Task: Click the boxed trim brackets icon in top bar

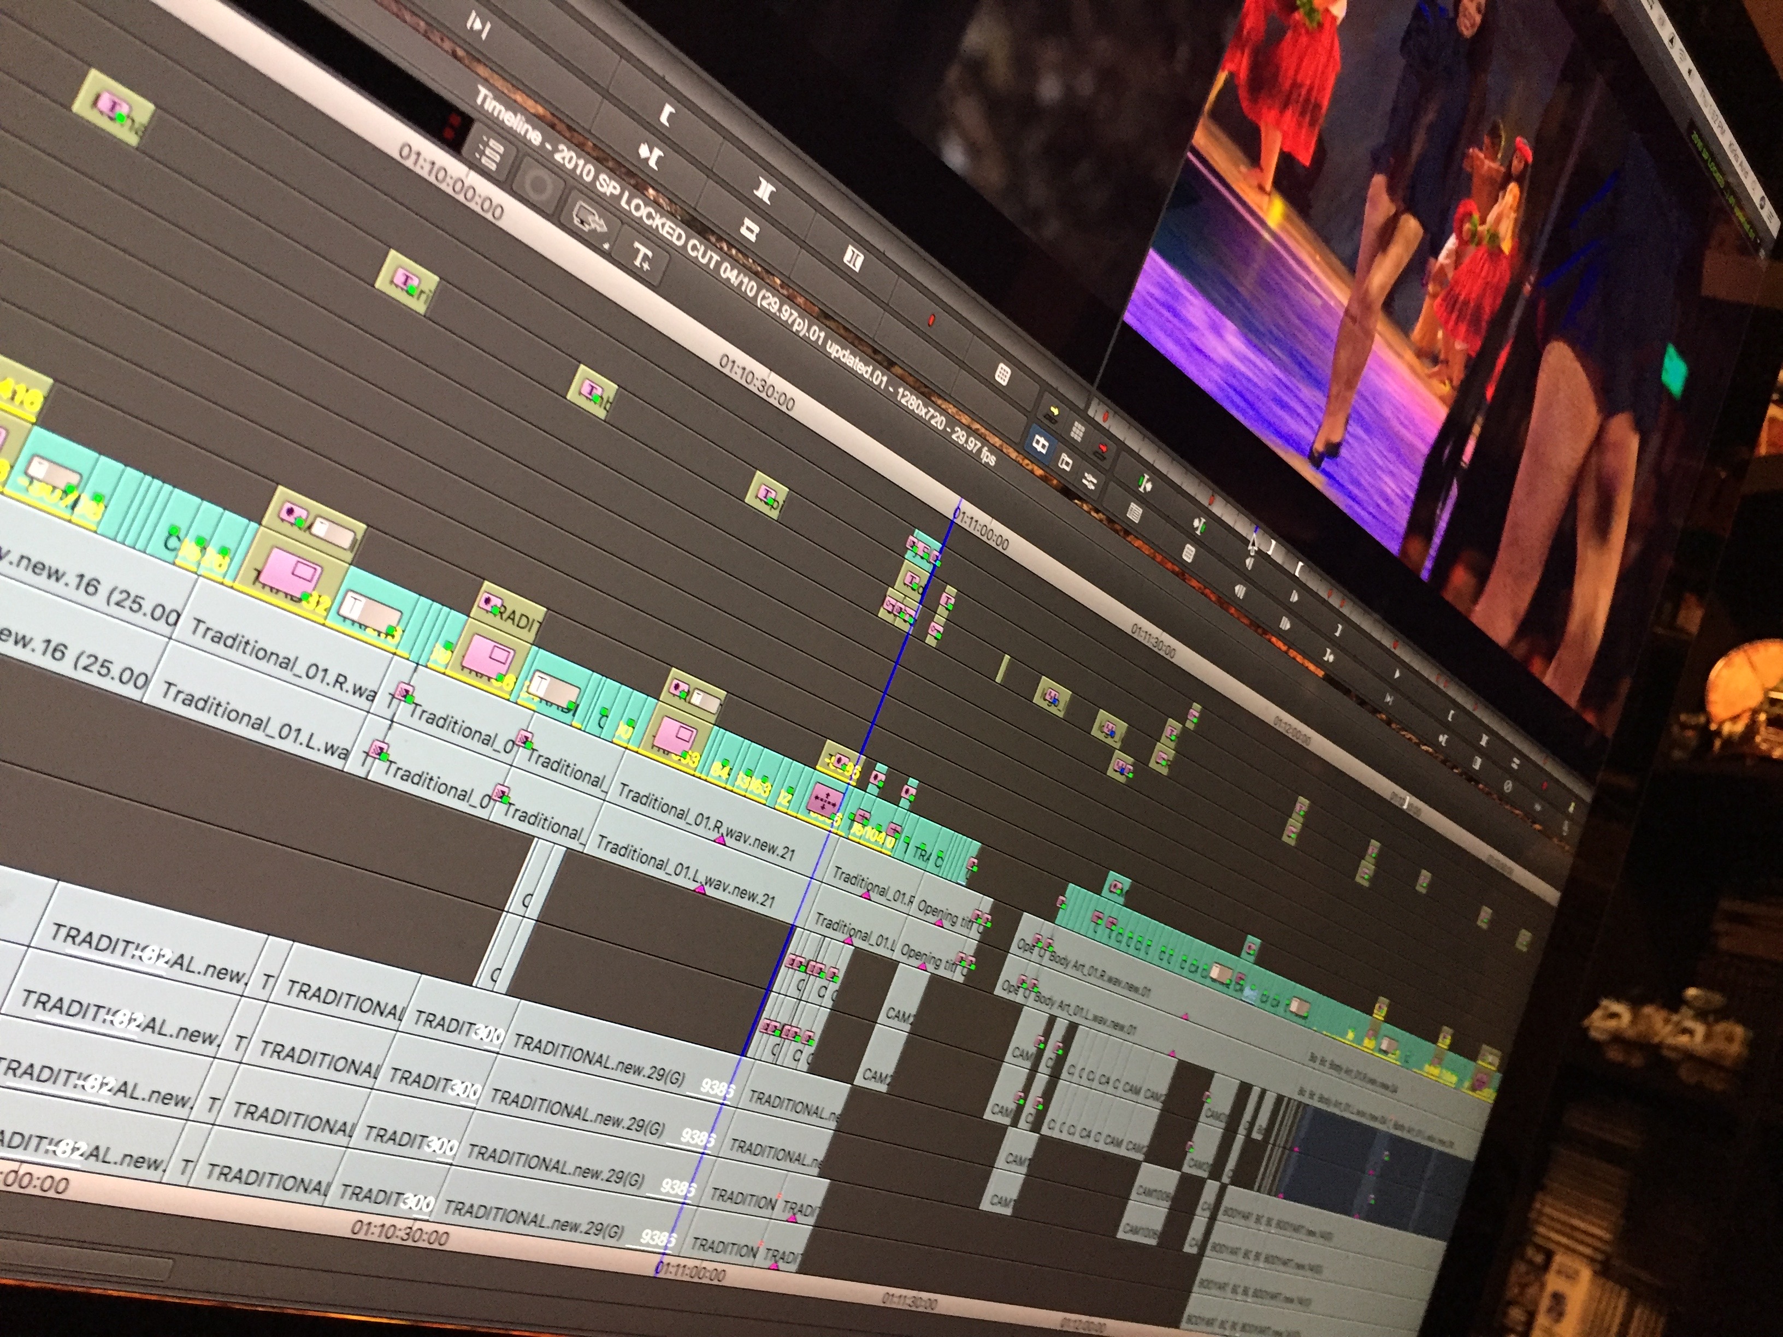Action: click(x=853, y=259)
